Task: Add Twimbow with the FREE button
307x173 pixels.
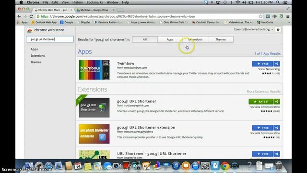Action: (x=262, y=64)
